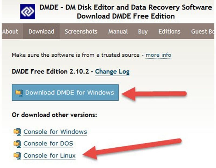Click the icon beside Console for Linux
This screenshot has width=216, height=168.
[17, 156]
